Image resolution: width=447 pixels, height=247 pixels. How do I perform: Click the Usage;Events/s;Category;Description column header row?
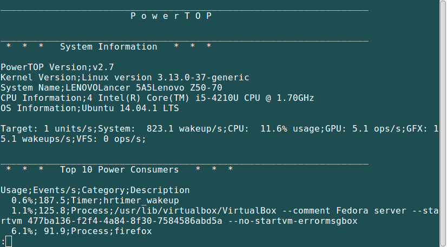coord(95,190)
